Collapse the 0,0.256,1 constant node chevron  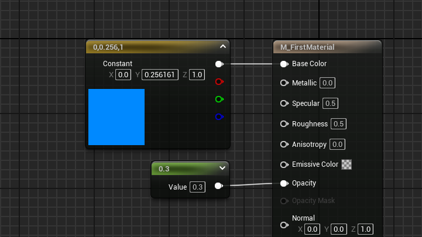[223, 47]
